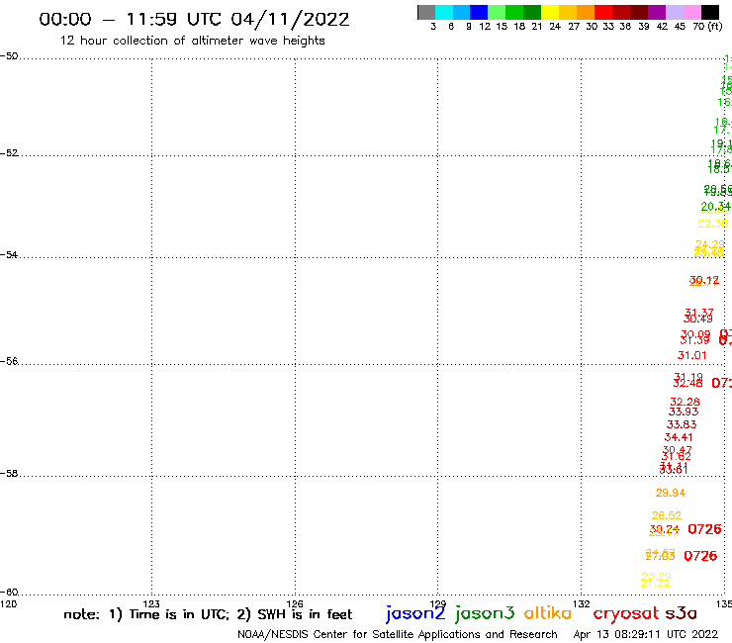Screen dimensions: 732x643
Task: Click the latitude axis label -56
Action: pos(9,361)
